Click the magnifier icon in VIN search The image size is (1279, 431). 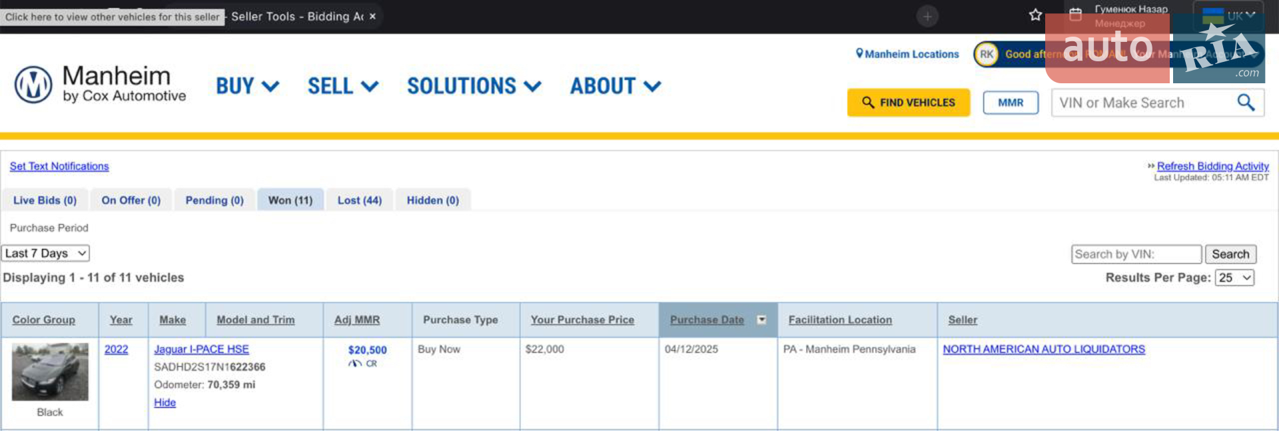[x=1246, y=103]
